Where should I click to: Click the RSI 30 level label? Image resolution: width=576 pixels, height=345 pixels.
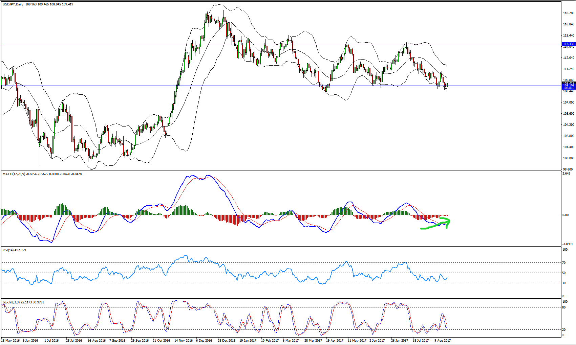[564, 283]
